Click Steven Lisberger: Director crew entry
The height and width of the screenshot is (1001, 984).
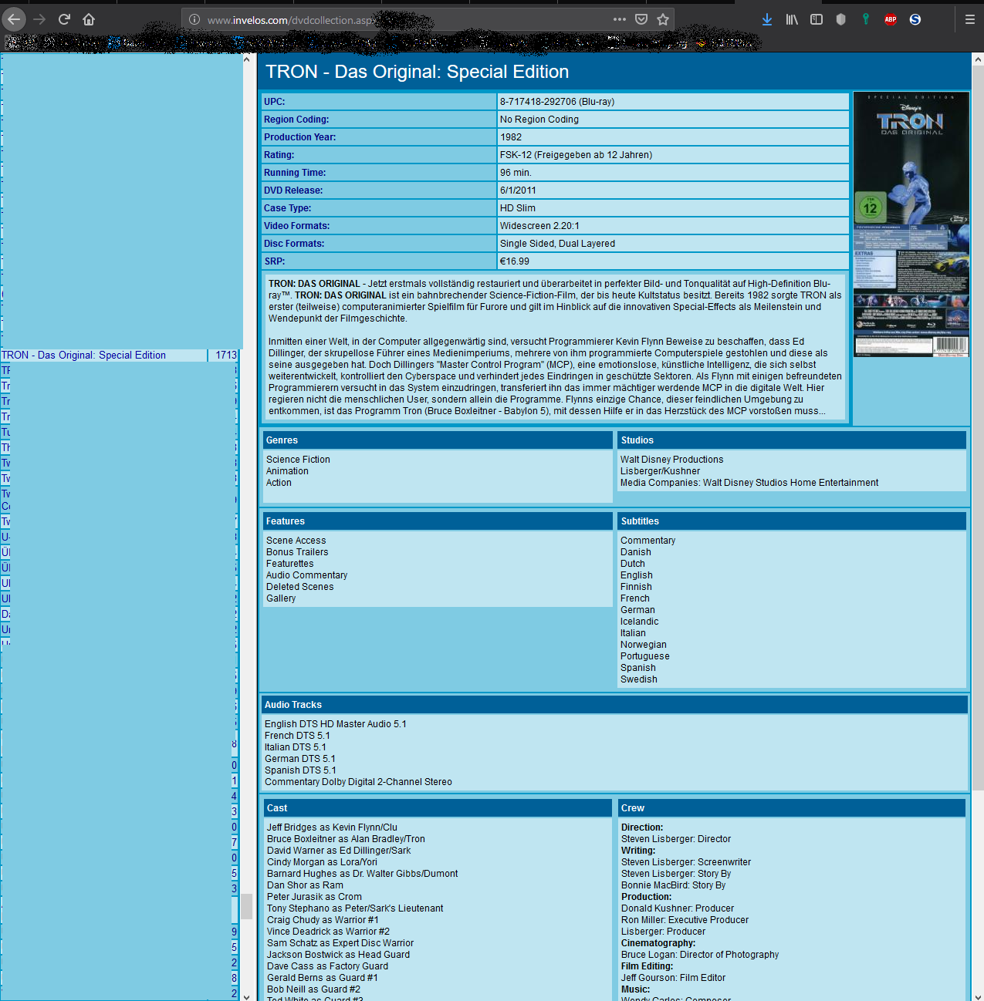[676, 839]
